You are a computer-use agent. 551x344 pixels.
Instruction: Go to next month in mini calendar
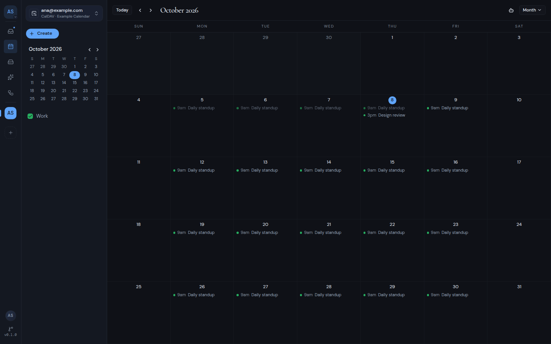coord(98,50)
